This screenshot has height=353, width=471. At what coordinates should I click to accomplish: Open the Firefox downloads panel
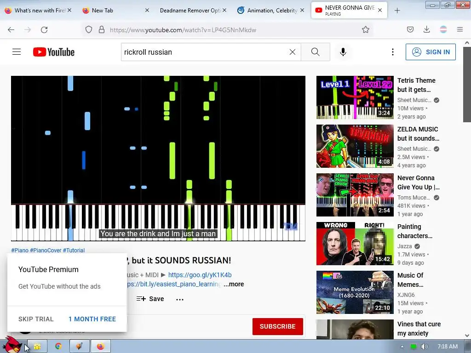(426, 29)
